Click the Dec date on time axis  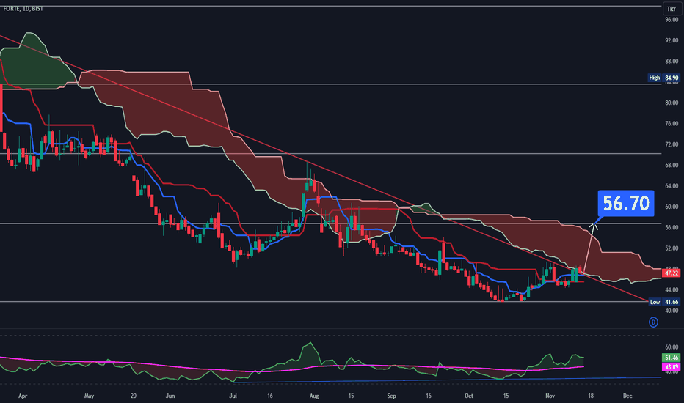pos(627,396)
